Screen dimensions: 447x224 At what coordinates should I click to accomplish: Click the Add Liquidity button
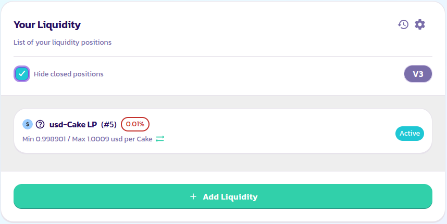point(223,196)
